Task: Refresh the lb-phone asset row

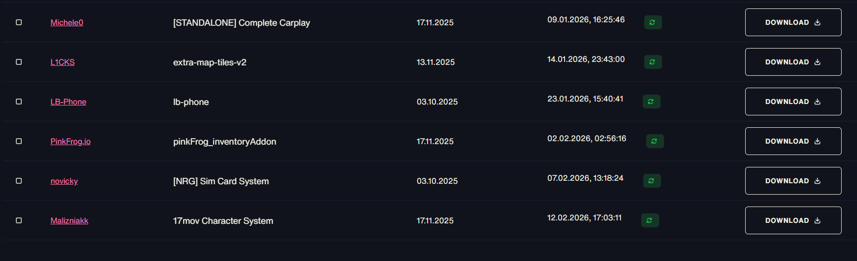Action: pos(651,102)
